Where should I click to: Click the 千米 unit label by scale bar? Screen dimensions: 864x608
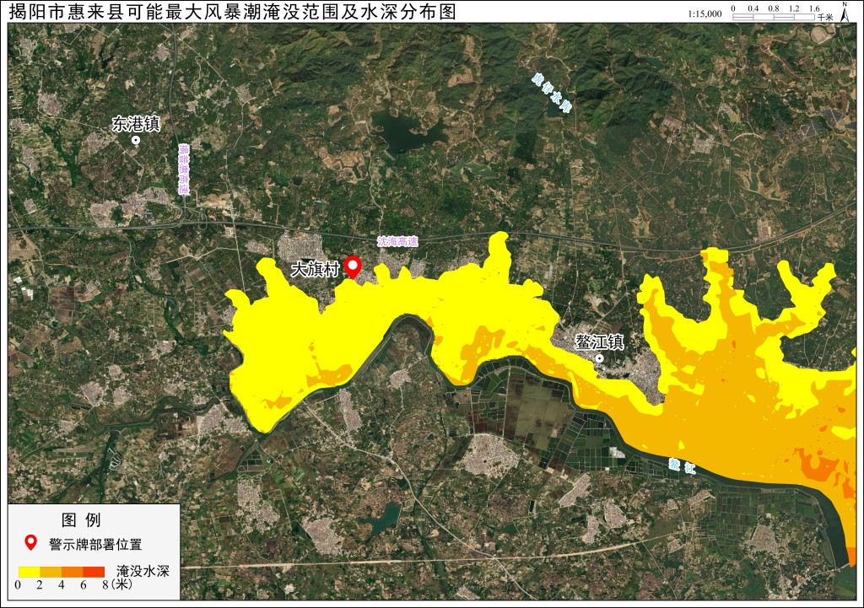(825, 17)
